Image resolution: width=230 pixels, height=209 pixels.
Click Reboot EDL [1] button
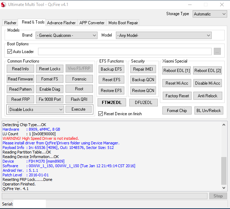coord(176,71)
